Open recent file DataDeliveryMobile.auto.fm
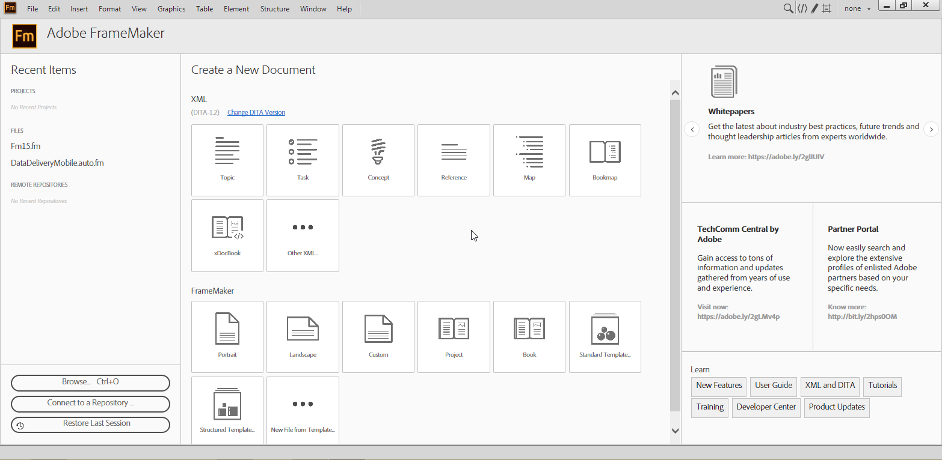The height and width of the screenshot is (460, 942). pos(57,163)
